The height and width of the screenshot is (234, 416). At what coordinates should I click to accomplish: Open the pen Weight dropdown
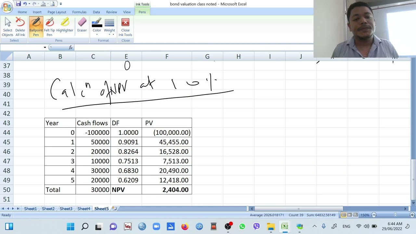point(110,27)
